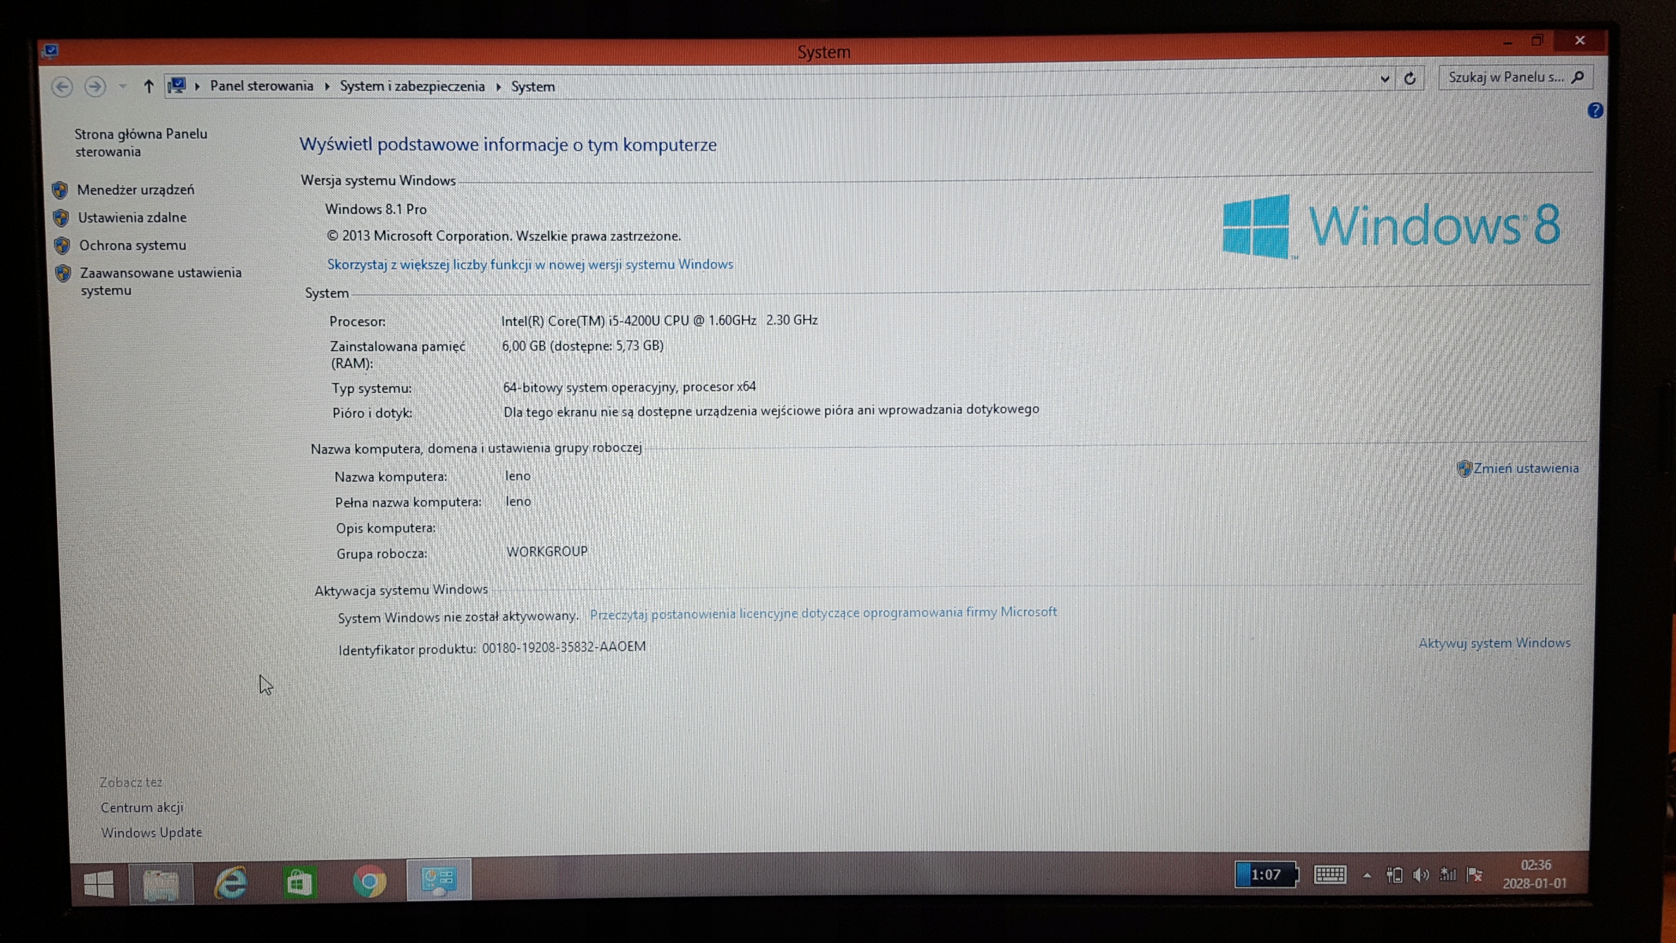
Task: Open Internet Explorer from the taskbar
Action: click(231, 882)
